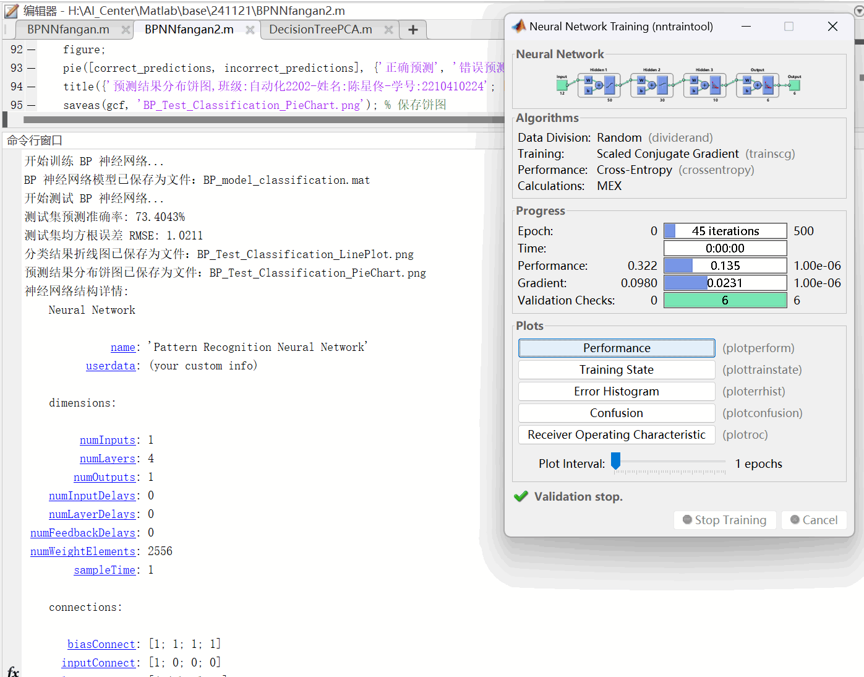Close the BPNNfangan.m editor tab

[x=126, y=30]
